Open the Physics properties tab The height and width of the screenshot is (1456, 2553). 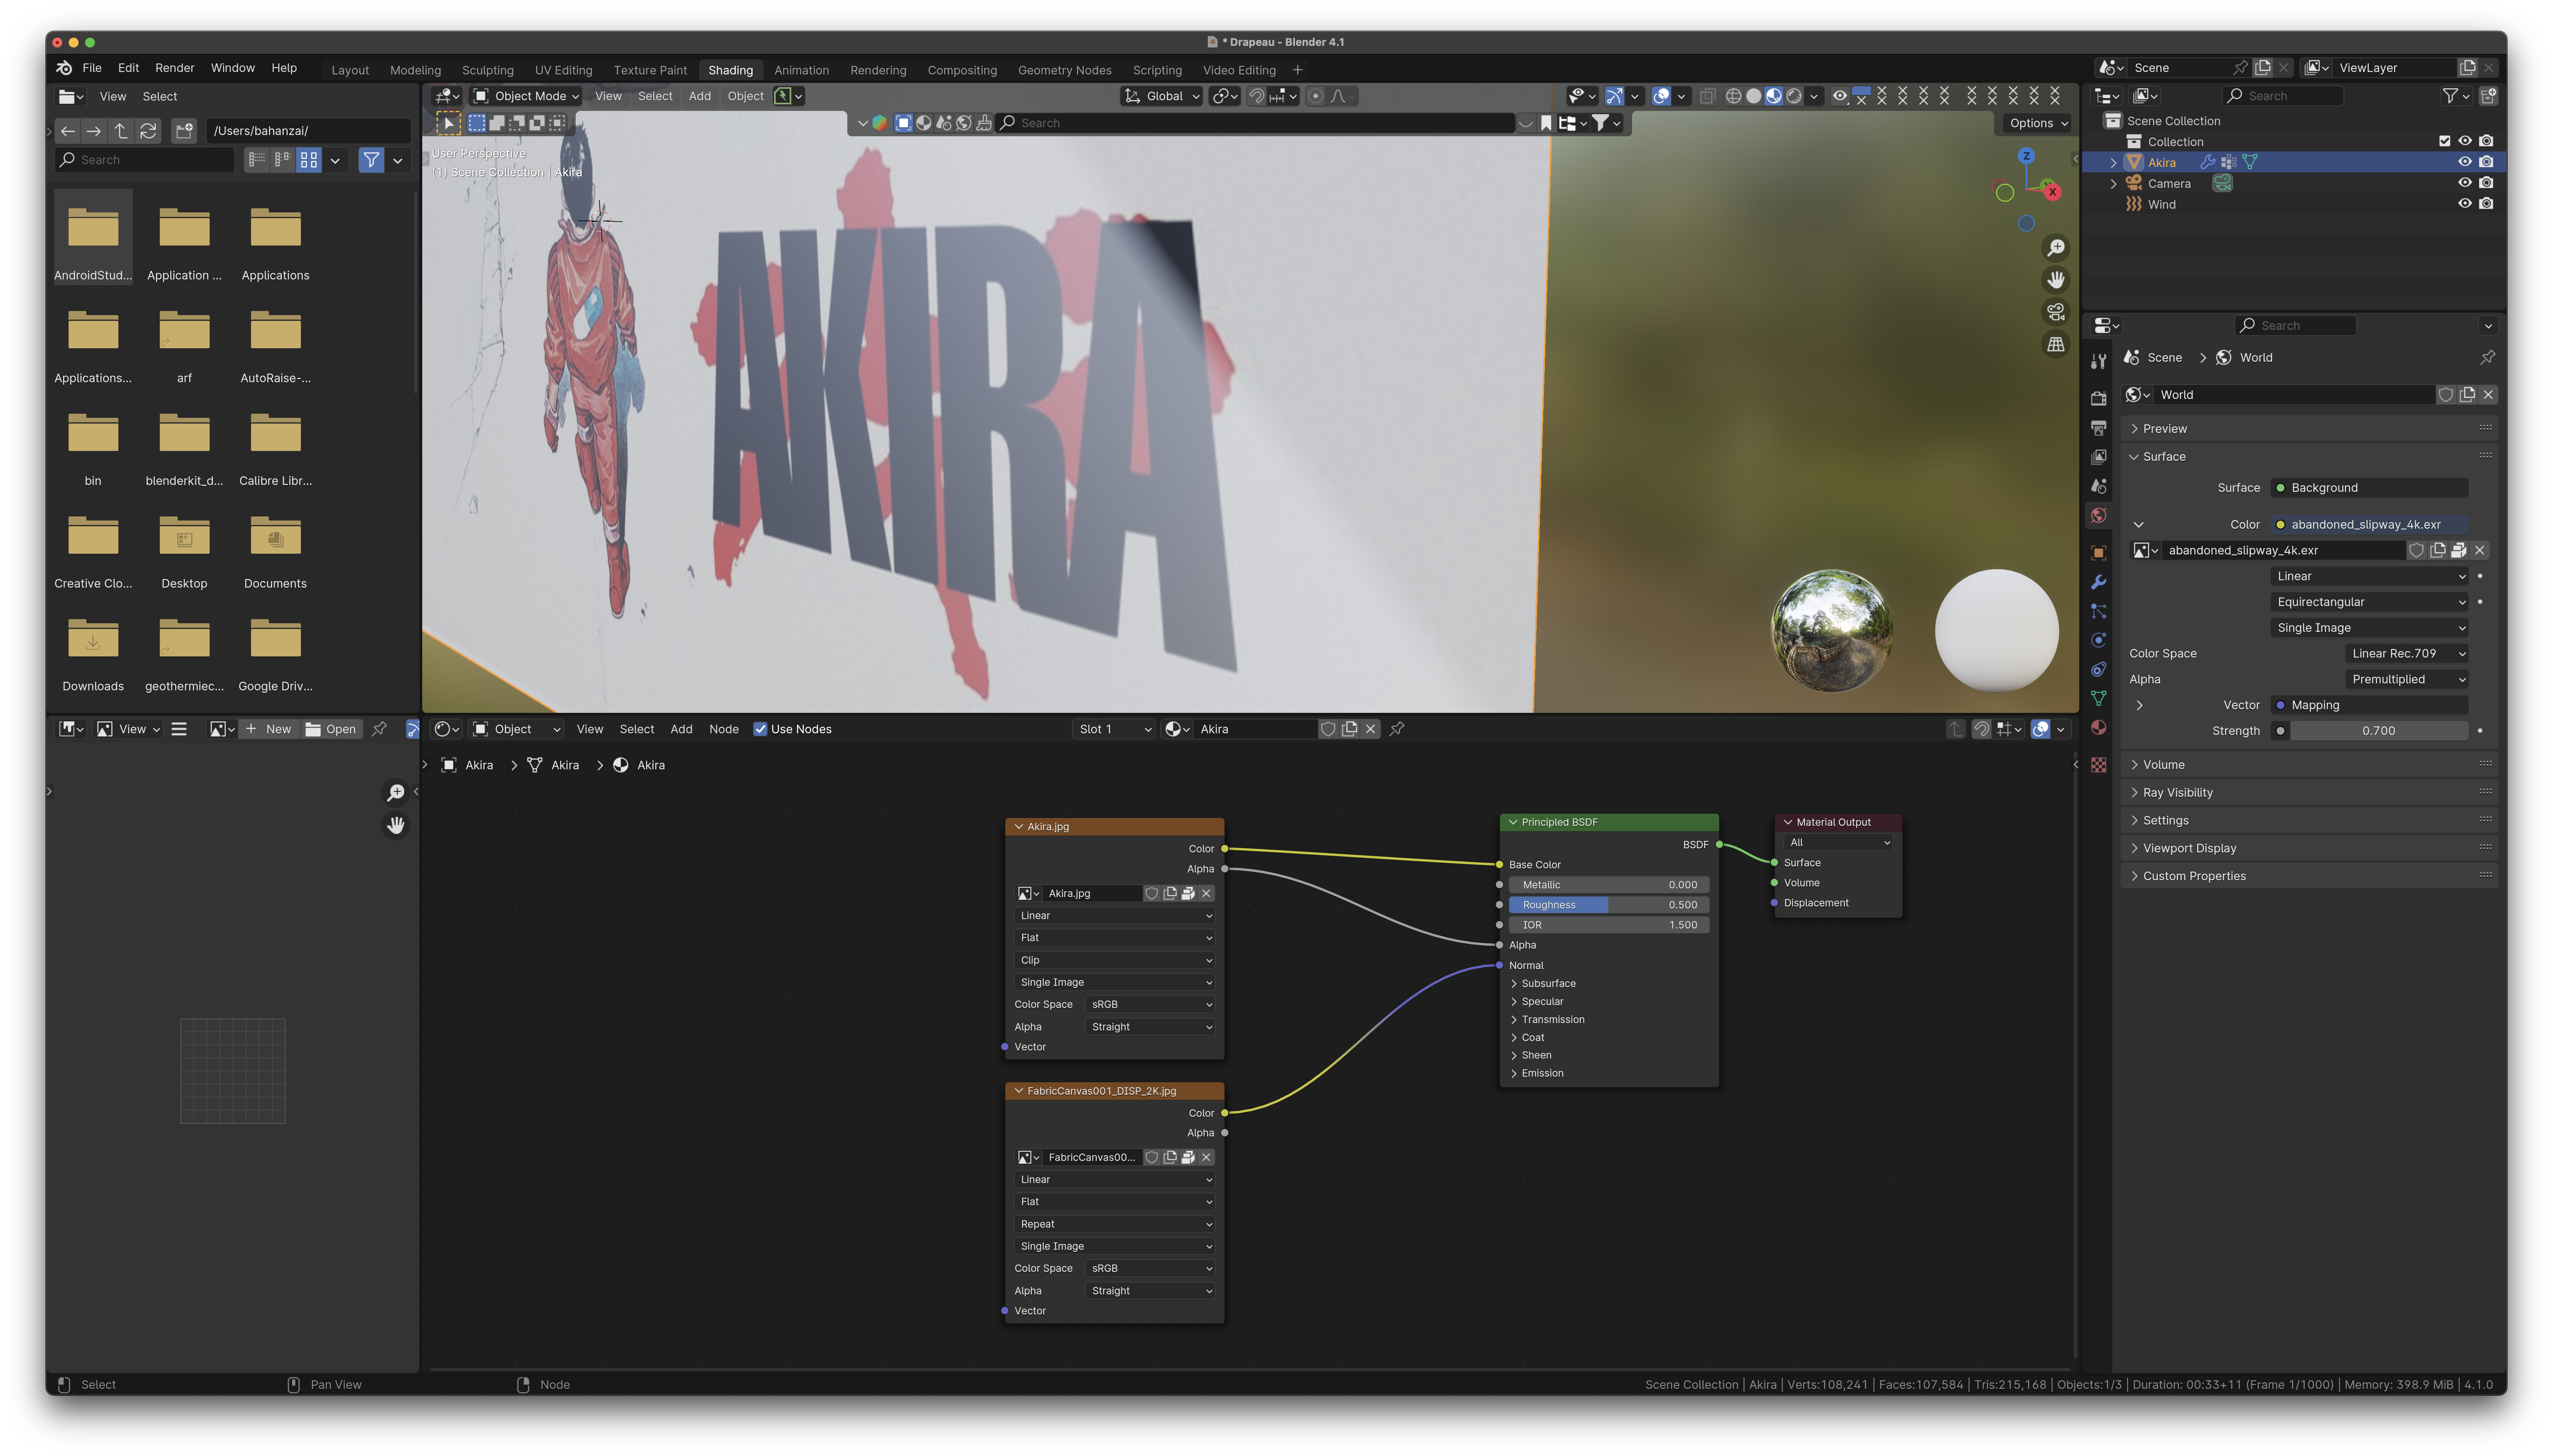pyautogui.click(x=2098, y=640)
